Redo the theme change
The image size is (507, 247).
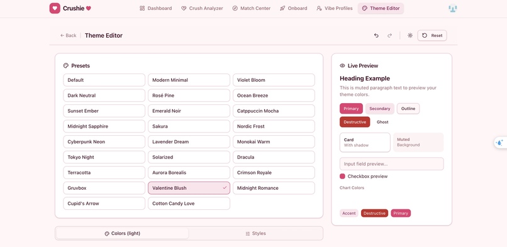(389, 36)
